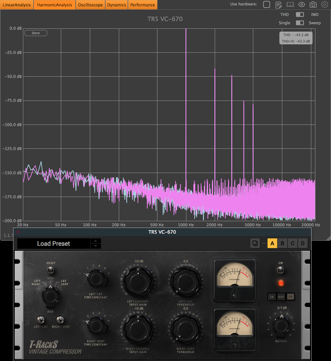Screen dimensions: 331x361
Task: Click the Store button on graph
Action: pos(36,33)
